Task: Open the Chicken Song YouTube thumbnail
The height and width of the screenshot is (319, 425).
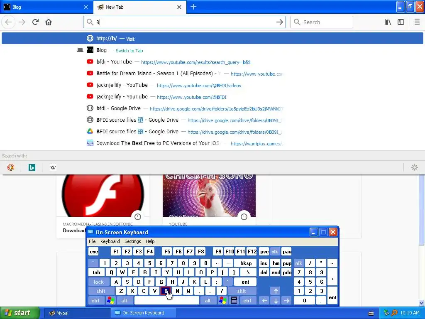Action: coord(209,196)
